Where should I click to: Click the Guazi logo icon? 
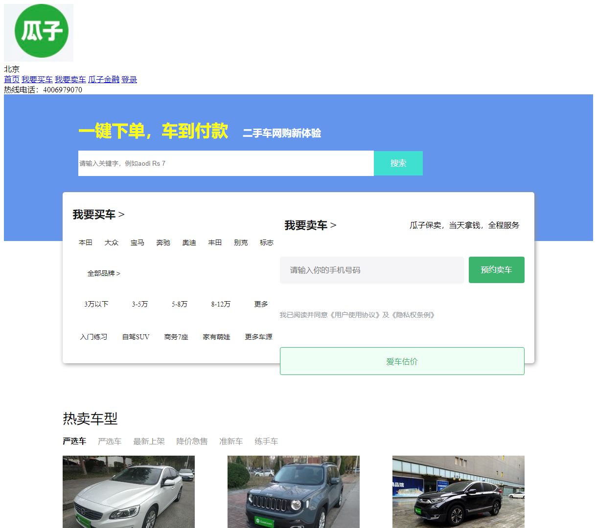(x=38, y=32)
